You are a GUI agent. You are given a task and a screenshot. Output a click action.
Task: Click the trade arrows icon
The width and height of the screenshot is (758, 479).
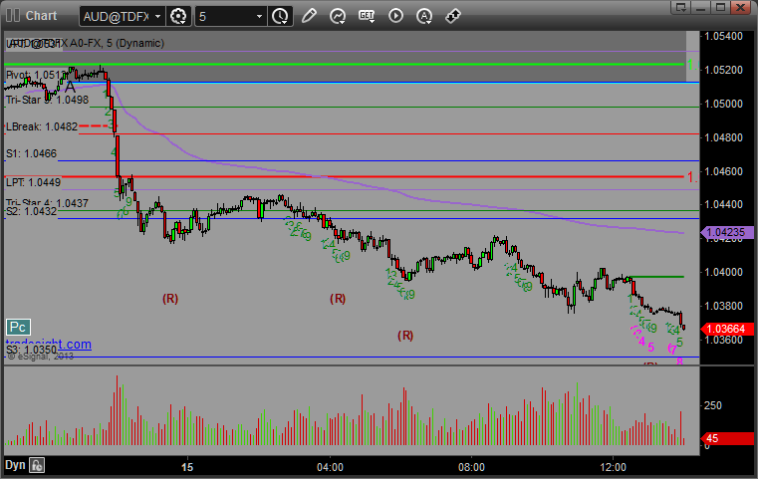click(x=453, y=16)
